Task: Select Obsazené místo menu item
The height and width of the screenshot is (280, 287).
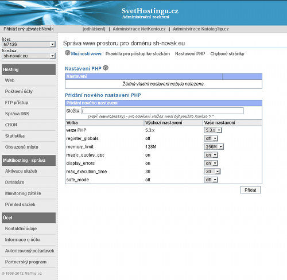Action: tap(22, 147)
